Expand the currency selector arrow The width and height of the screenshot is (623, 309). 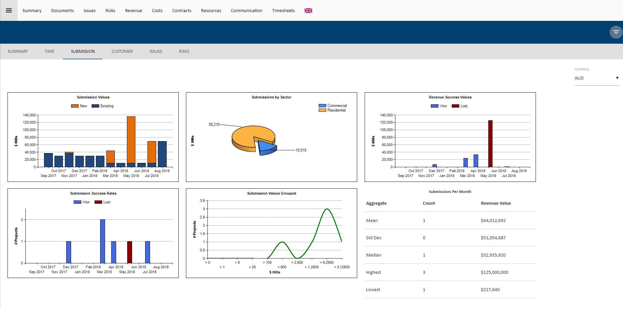[617, 78]
